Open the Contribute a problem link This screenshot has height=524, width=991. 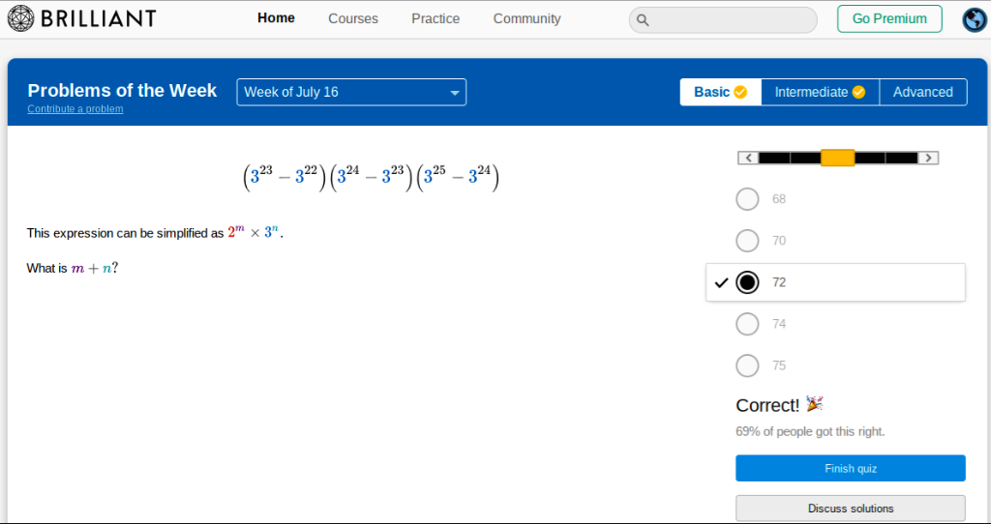pos(75,109)
